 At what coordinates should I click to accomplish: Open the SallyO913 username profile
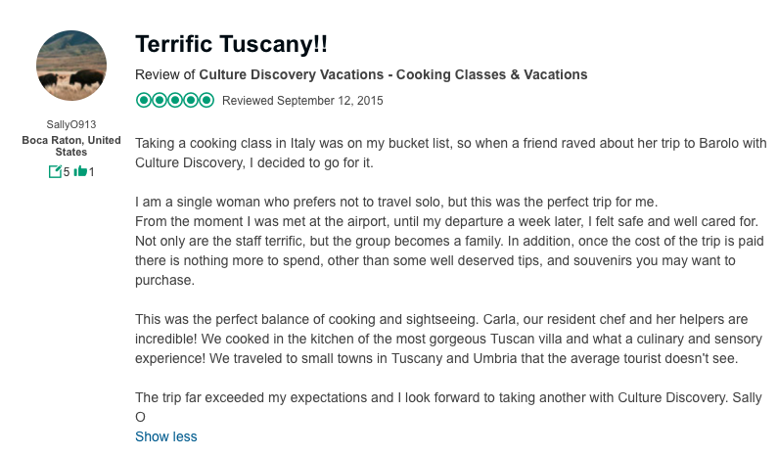(71, 124)
